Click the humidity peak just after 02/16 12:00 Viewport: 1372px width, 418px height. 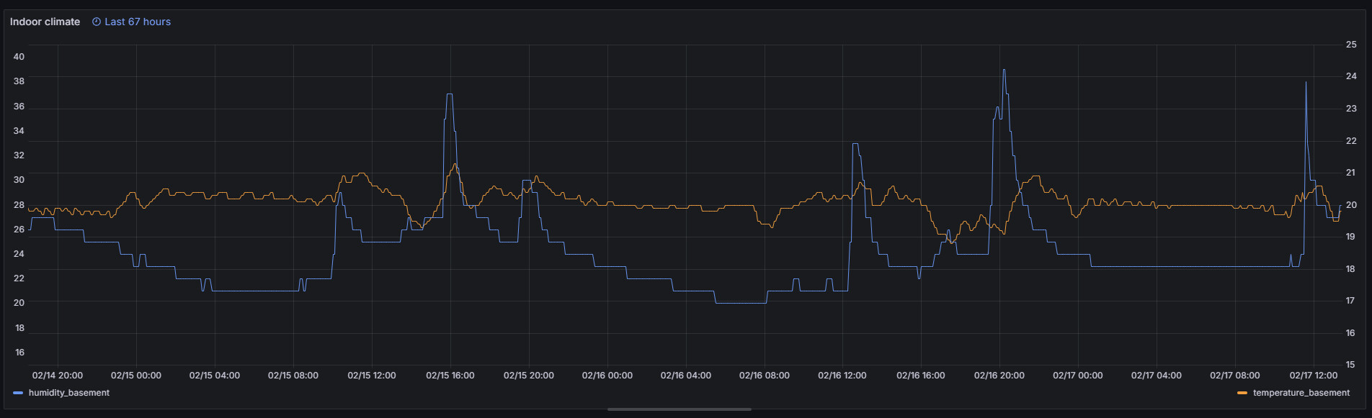pyautogui.click(x=855, y=145)
